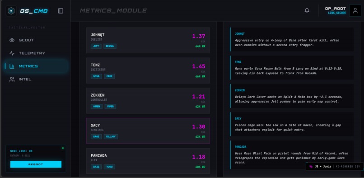Open the notifications bell

coord(307,11)
